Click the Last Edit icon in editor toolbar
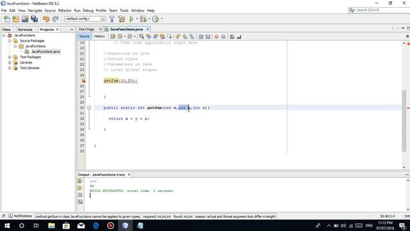410x231 pixels. 113,37
